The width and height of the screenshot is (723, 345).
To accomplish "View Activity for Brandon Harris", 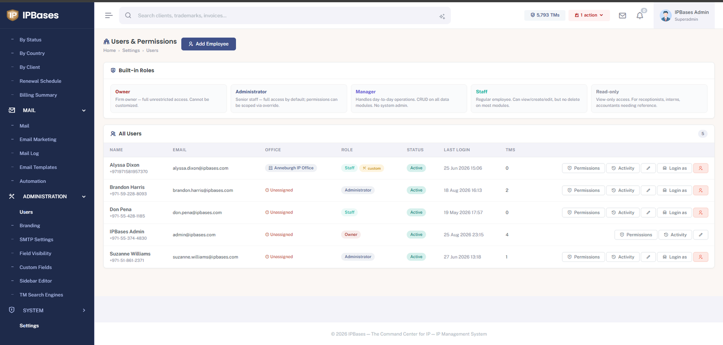I will 623,190.
